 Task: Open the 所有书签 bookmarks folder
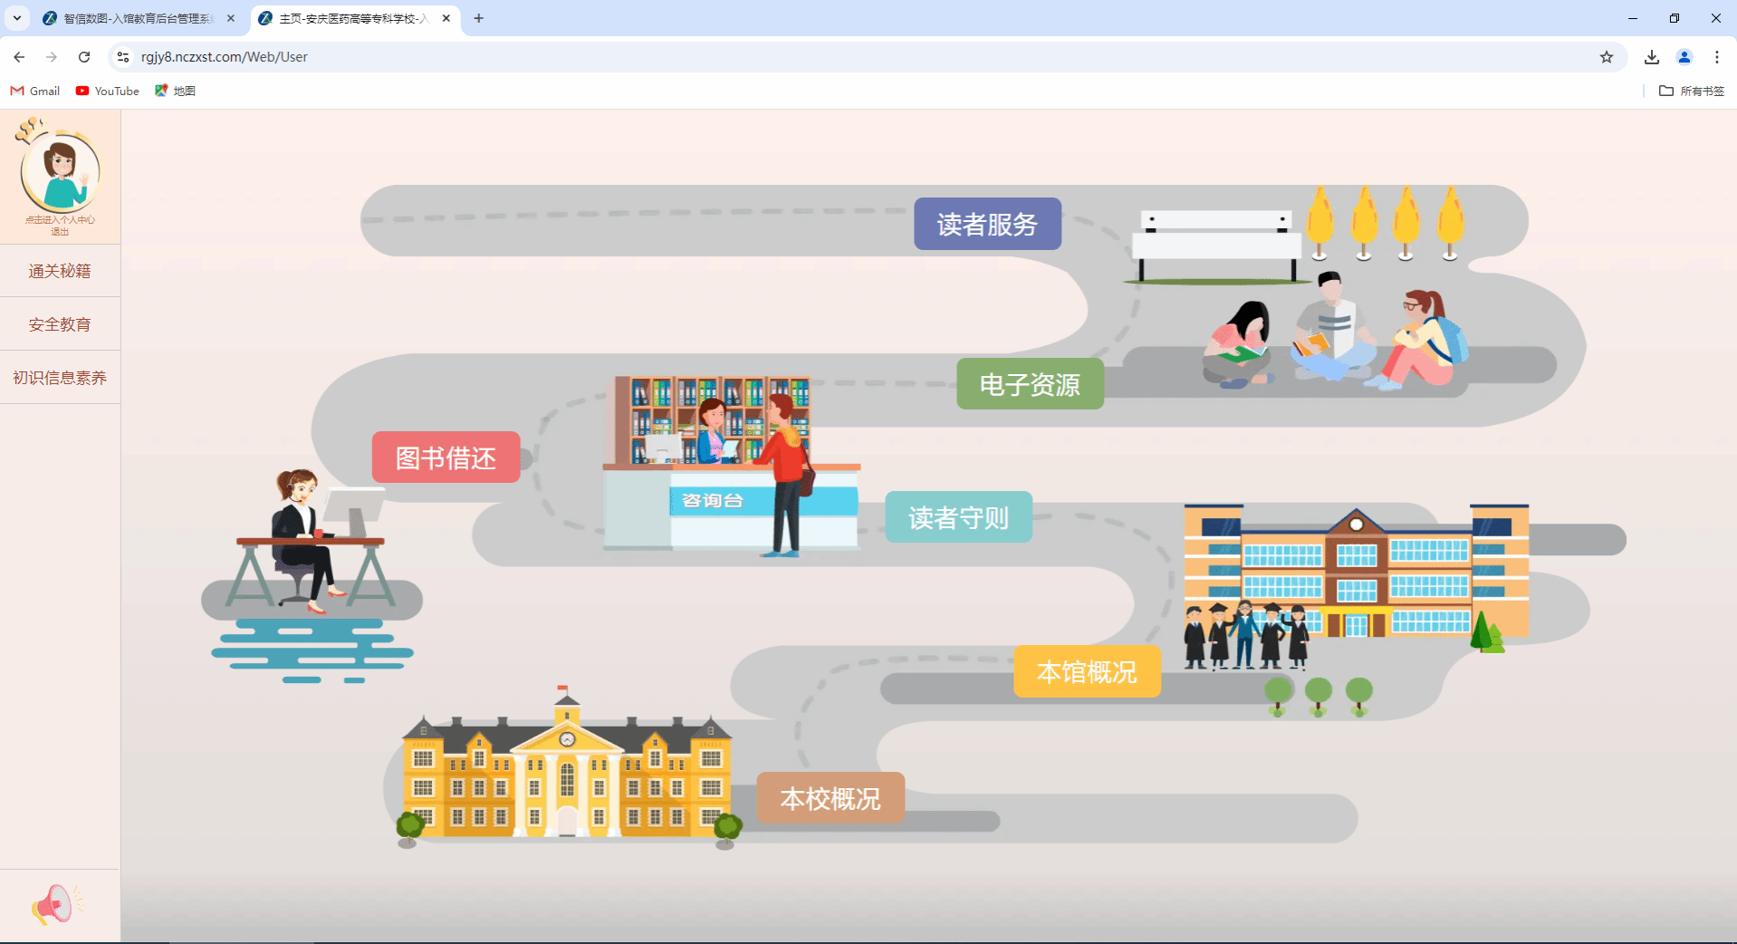(x=1691, y=91)
